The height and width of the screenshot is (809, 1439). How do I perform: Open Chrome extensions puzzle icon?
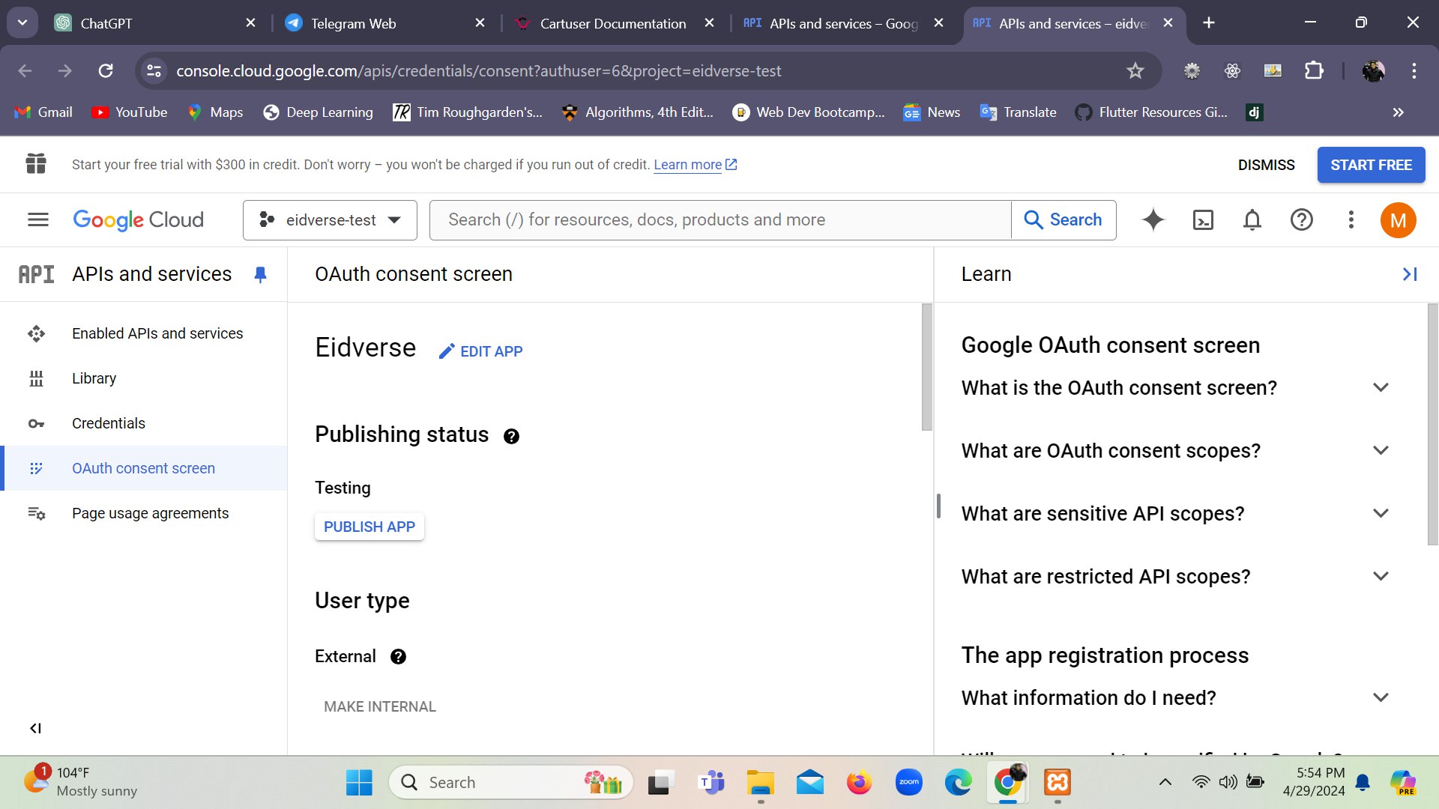(x=1314, y=70)
